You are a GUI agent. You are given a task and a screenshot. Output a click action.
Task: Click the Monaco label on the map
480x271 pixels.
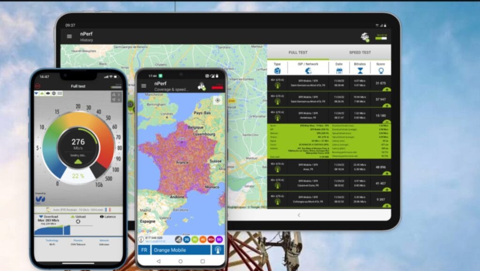tap(212, 187)
